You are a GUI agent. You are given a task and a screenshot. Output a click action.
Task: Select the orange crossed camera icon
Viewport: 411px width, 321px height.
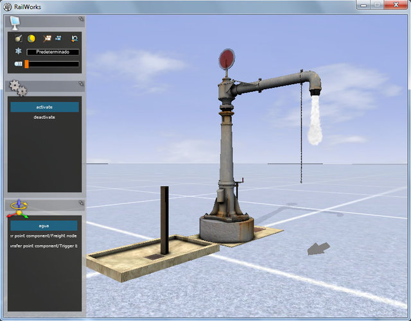point(47,39)
